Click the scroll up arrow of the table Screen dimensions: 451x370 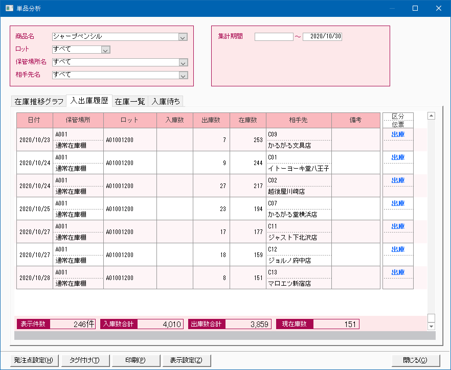[x=431, y=116]
